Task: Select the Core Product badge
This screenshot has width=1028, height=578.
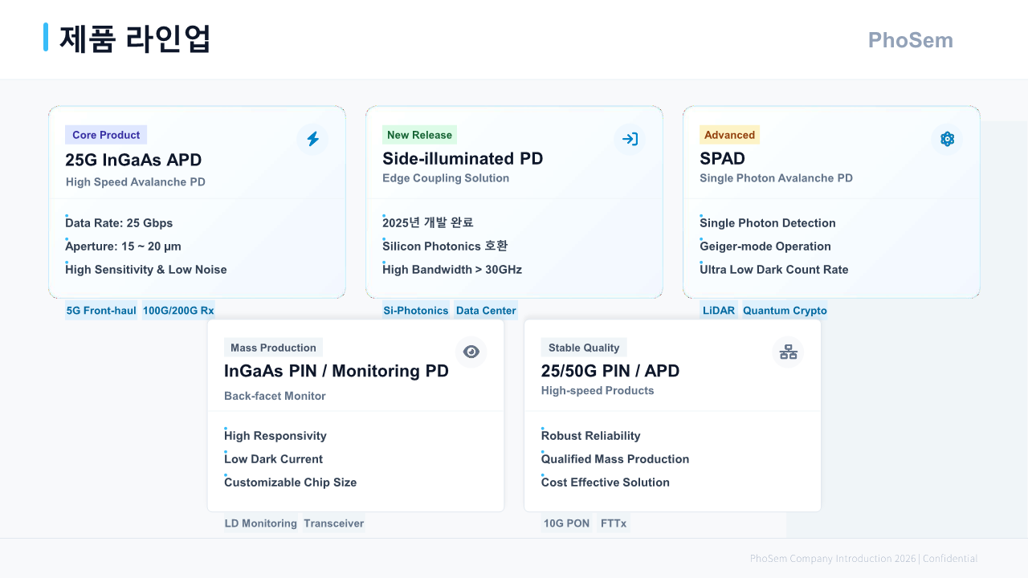Action: tap(106, 135)
